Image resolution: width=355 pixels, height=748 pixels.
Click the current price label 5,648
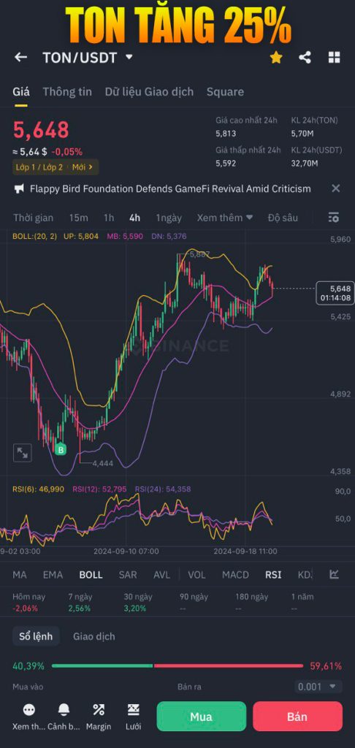pos(335,293)
